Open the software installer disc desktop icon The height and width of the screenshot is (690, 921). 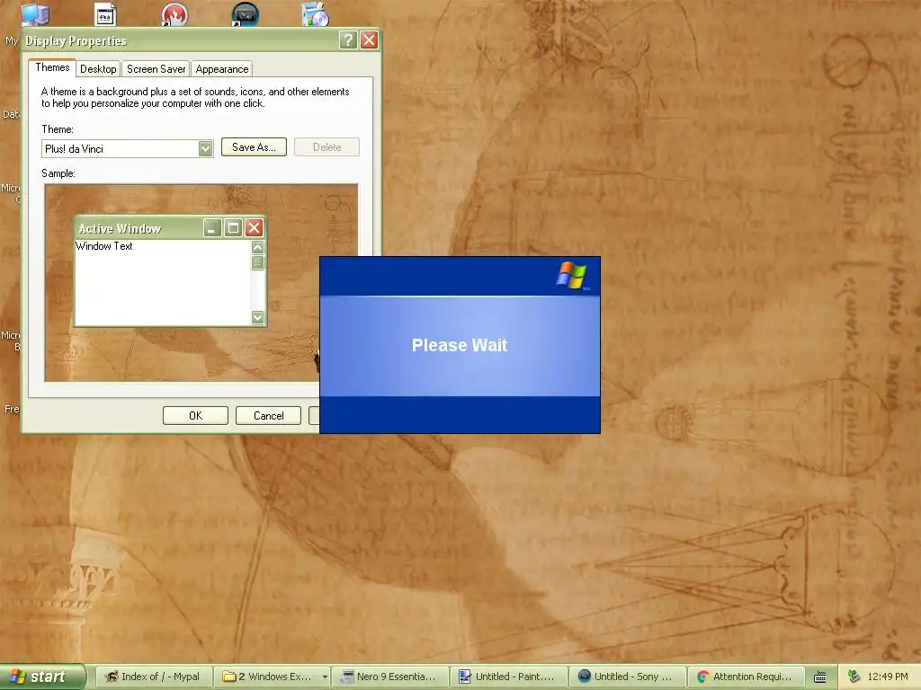coord(315,14)
